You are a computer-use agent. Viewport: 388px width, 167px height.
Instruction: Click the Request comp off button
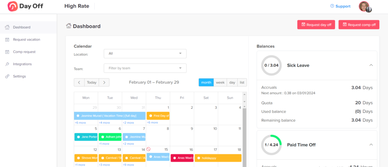[x=358, y=25]
